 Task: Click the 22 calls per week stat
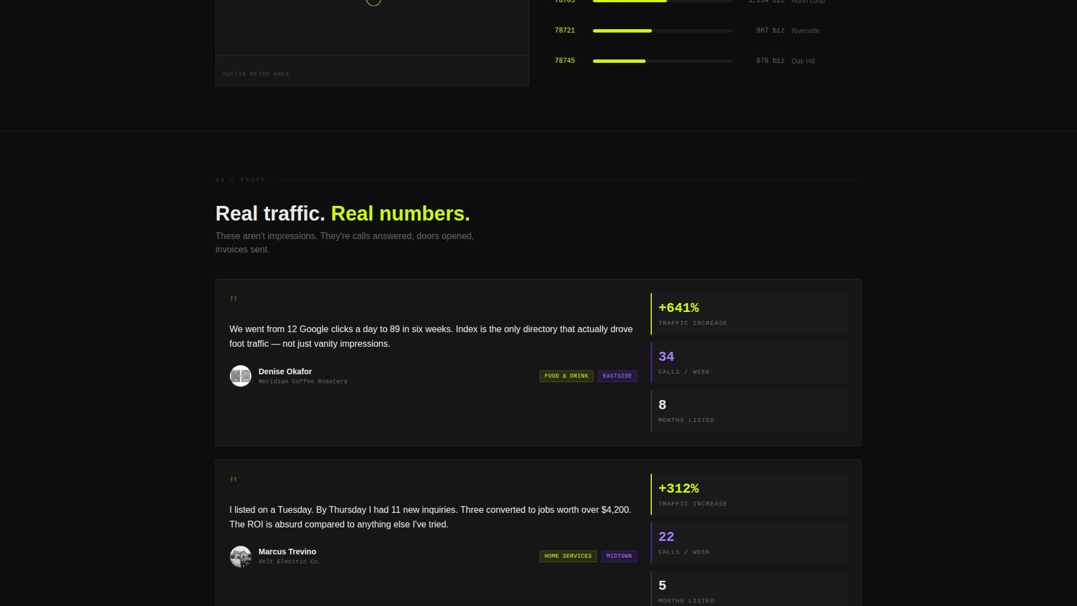click(x=749, y=543)
